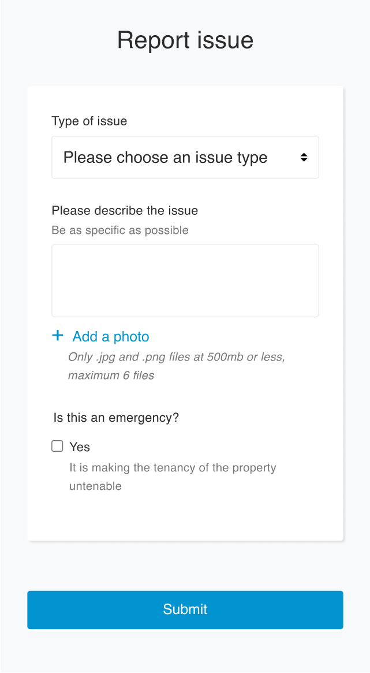Click the tenancy untenable helper text
370x673 pixels.
[172, 476]
